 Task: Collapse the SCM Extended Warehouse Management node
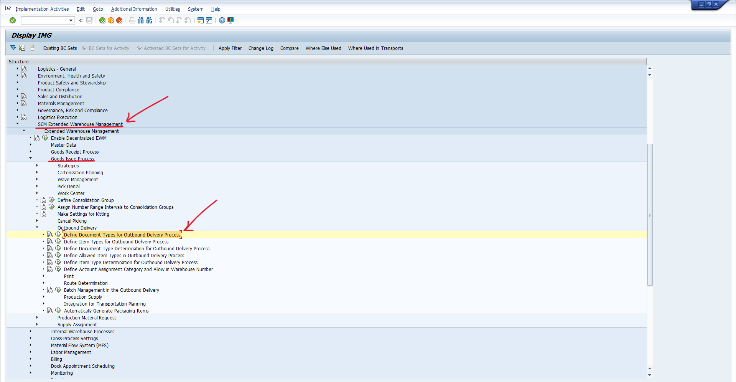click(x=17, y=124)
